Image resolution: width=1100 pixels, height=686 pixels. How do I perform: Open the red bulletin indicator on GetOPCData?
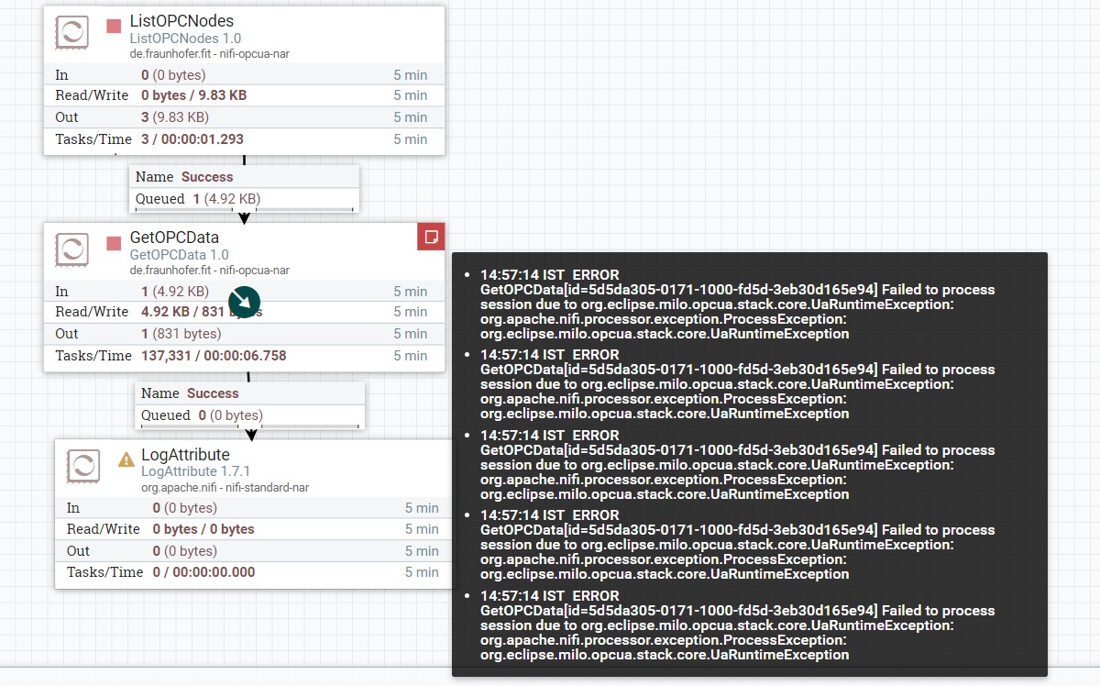pos(432,236)
